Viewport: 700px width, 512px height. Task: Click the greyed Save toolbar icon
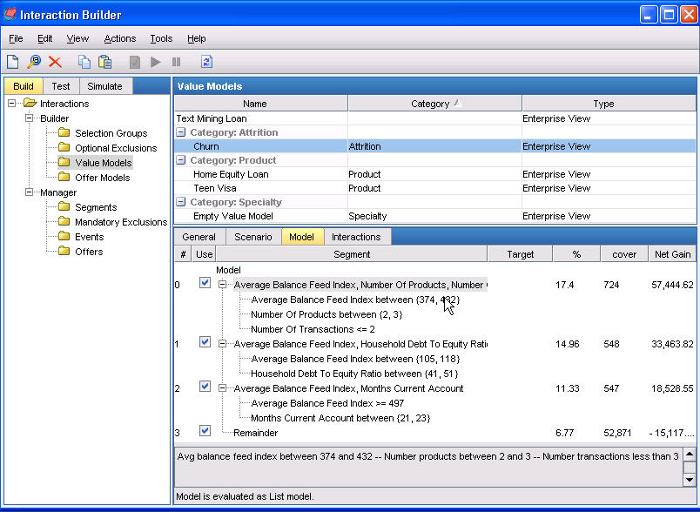click(x=134, y=62)
